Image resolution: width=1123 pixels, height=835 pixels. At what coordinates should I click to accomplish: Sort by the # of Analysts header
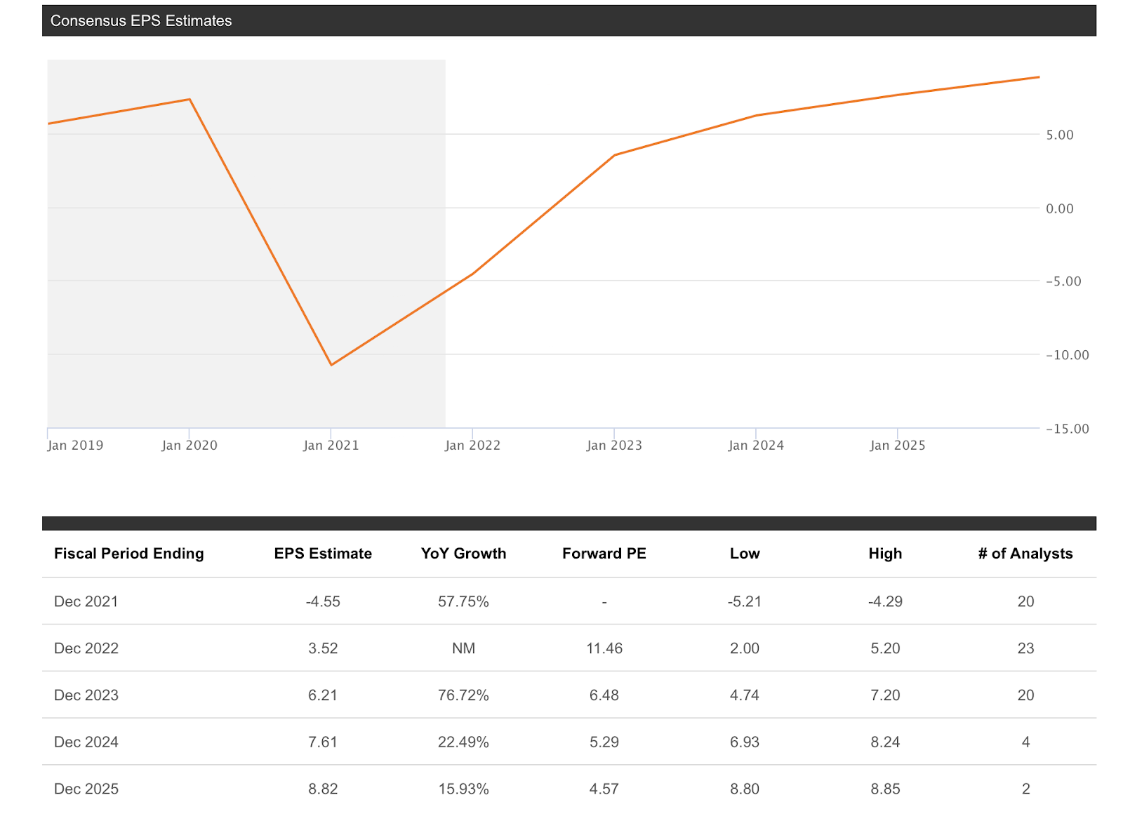point(1025,554)
